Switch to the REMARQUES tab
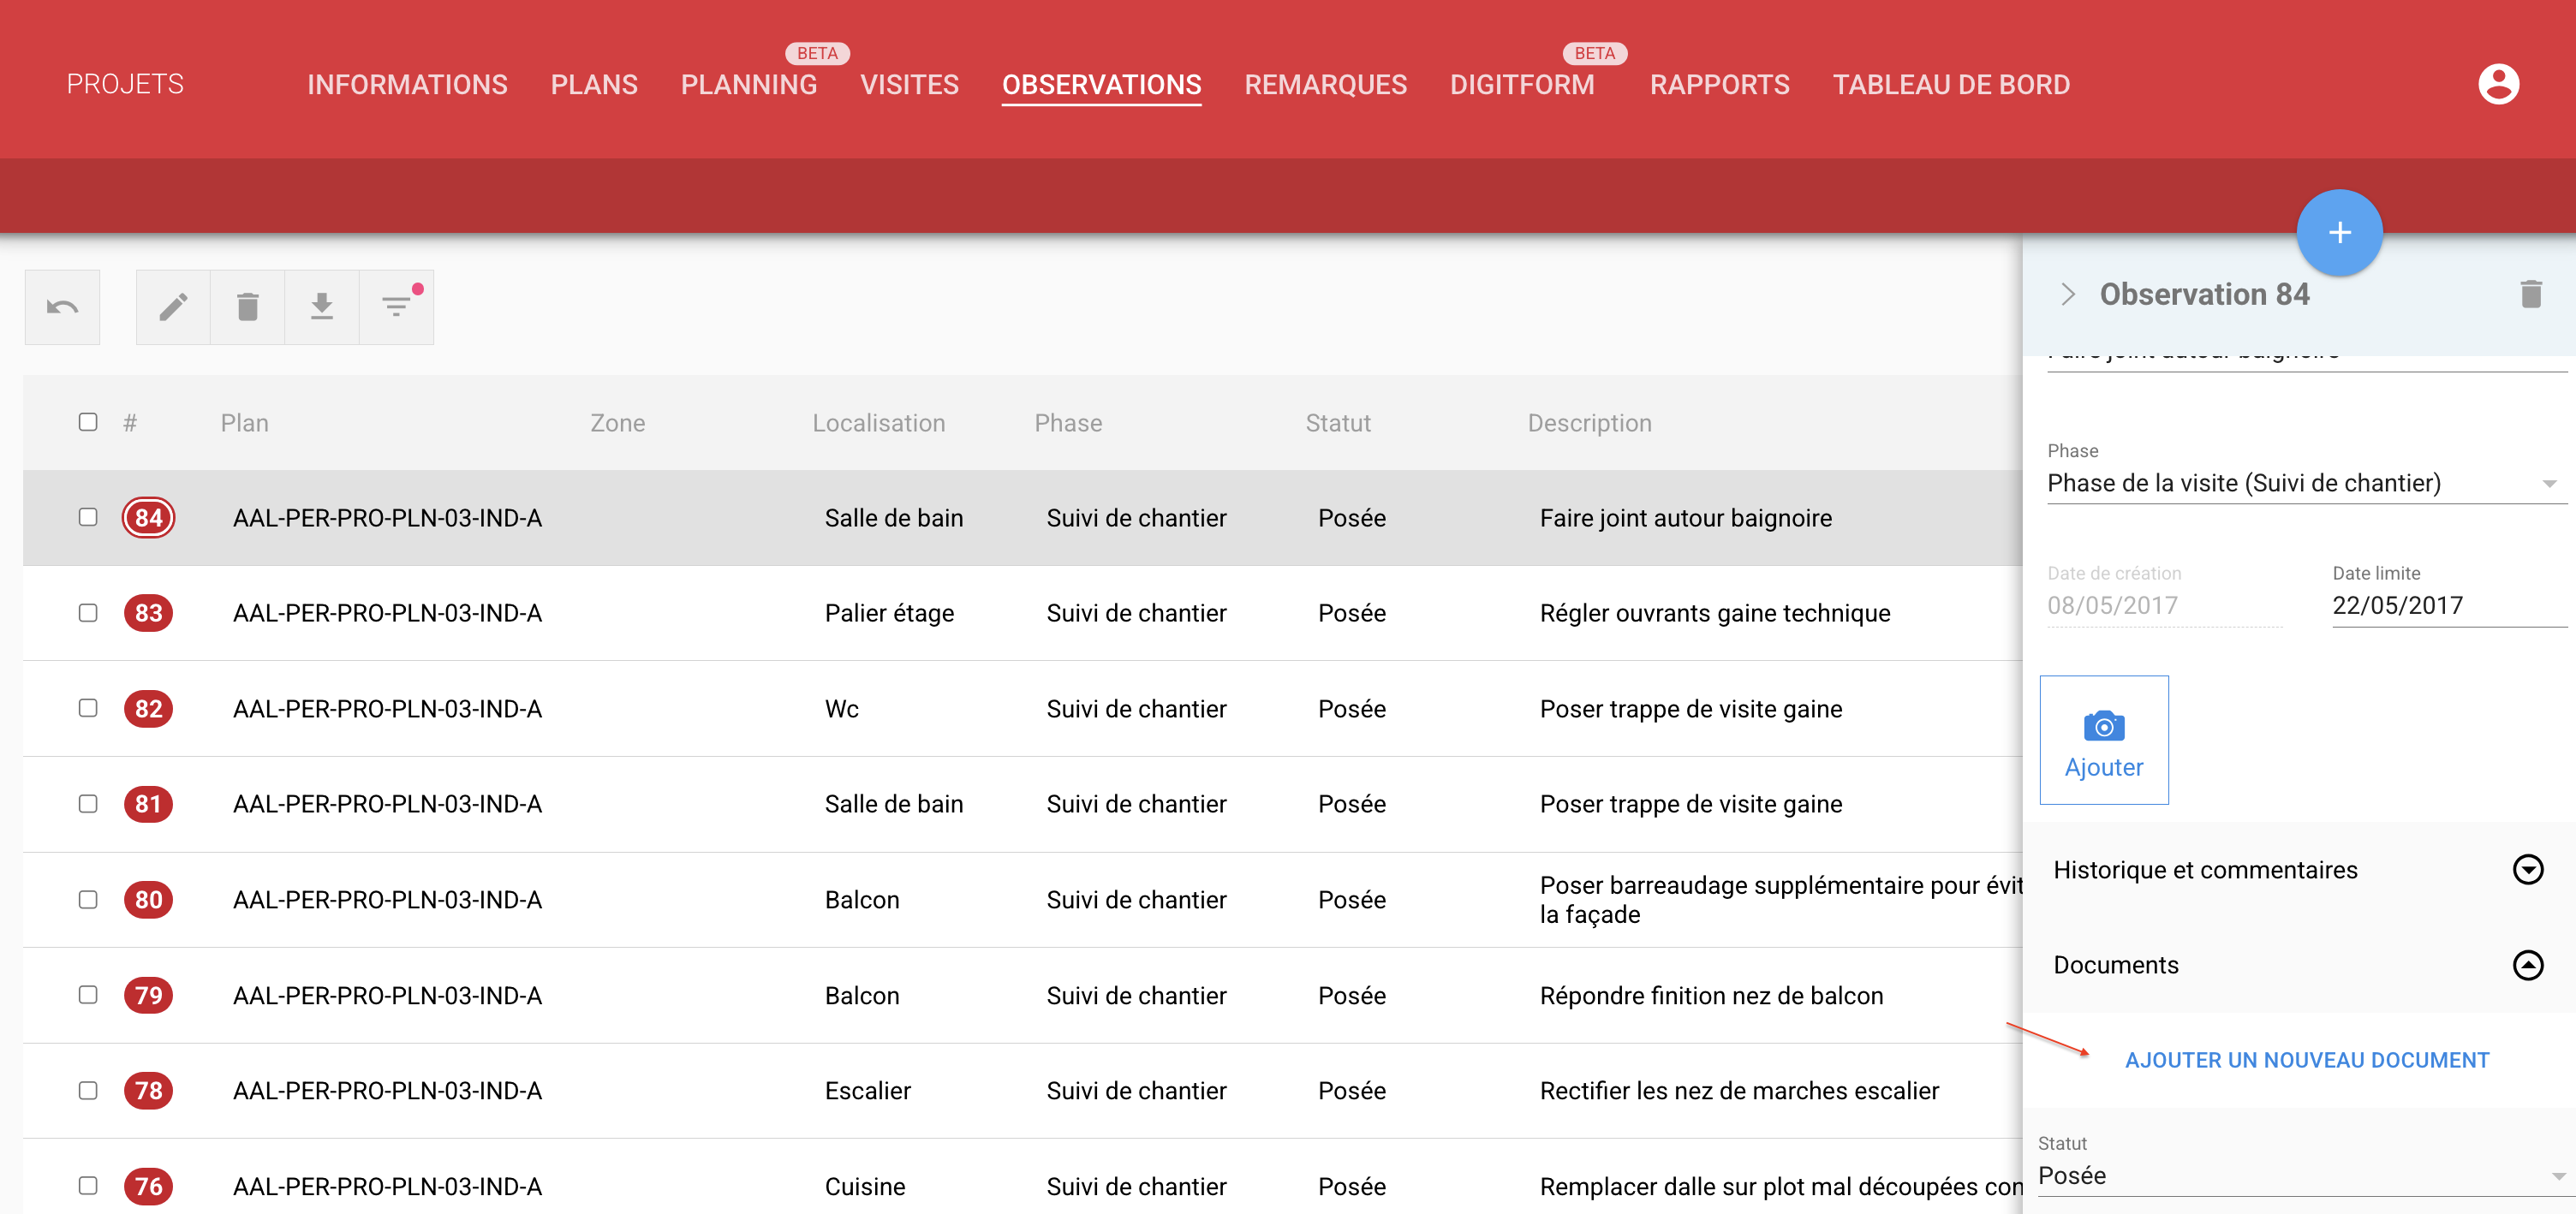Screen dimensions: 2576x1214 [x=1324, y=85]
